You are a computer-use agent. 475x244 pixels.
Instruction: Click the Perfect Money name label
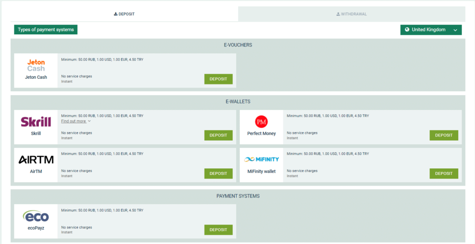click(262, 134)
